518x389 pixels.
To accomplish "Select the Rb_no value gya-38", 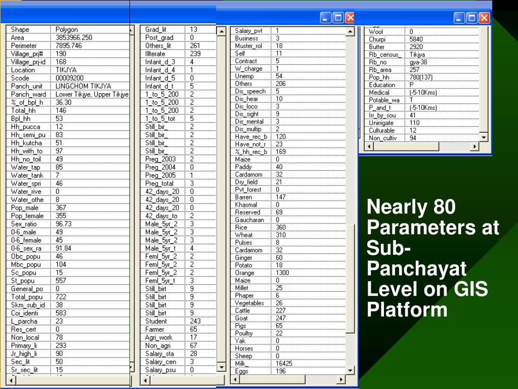I will click(x=418, y=62).
